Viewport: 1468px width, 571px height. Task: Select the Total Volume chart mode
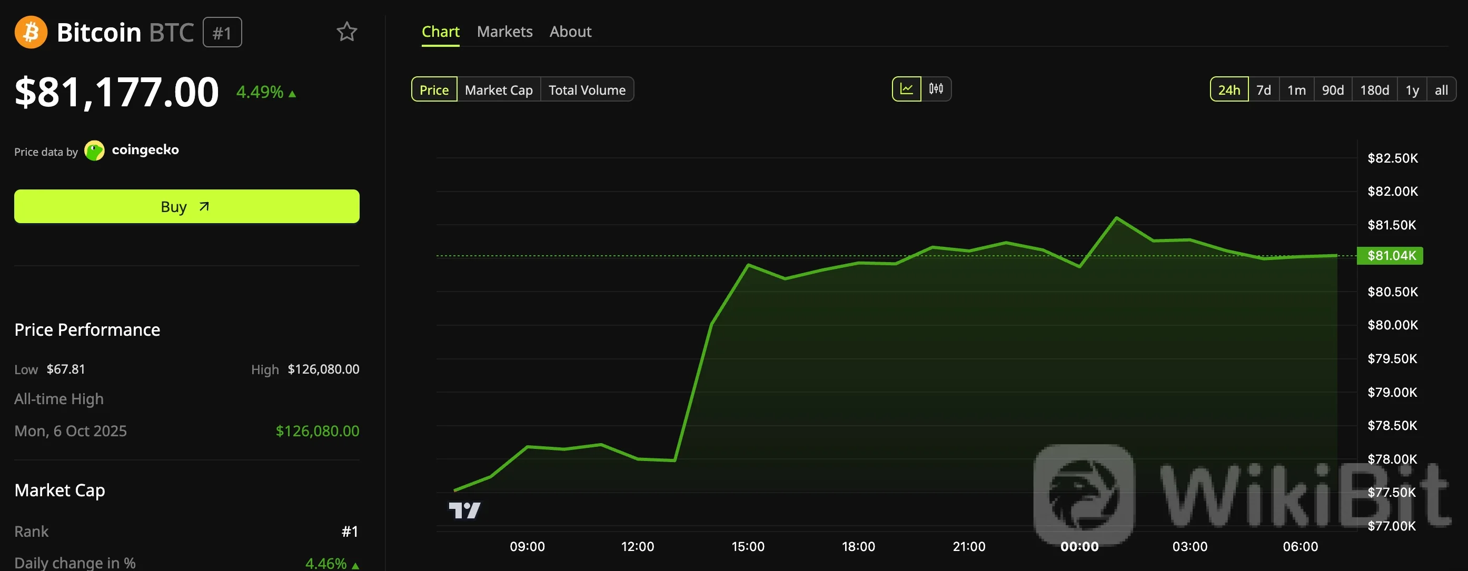point(587,89)
